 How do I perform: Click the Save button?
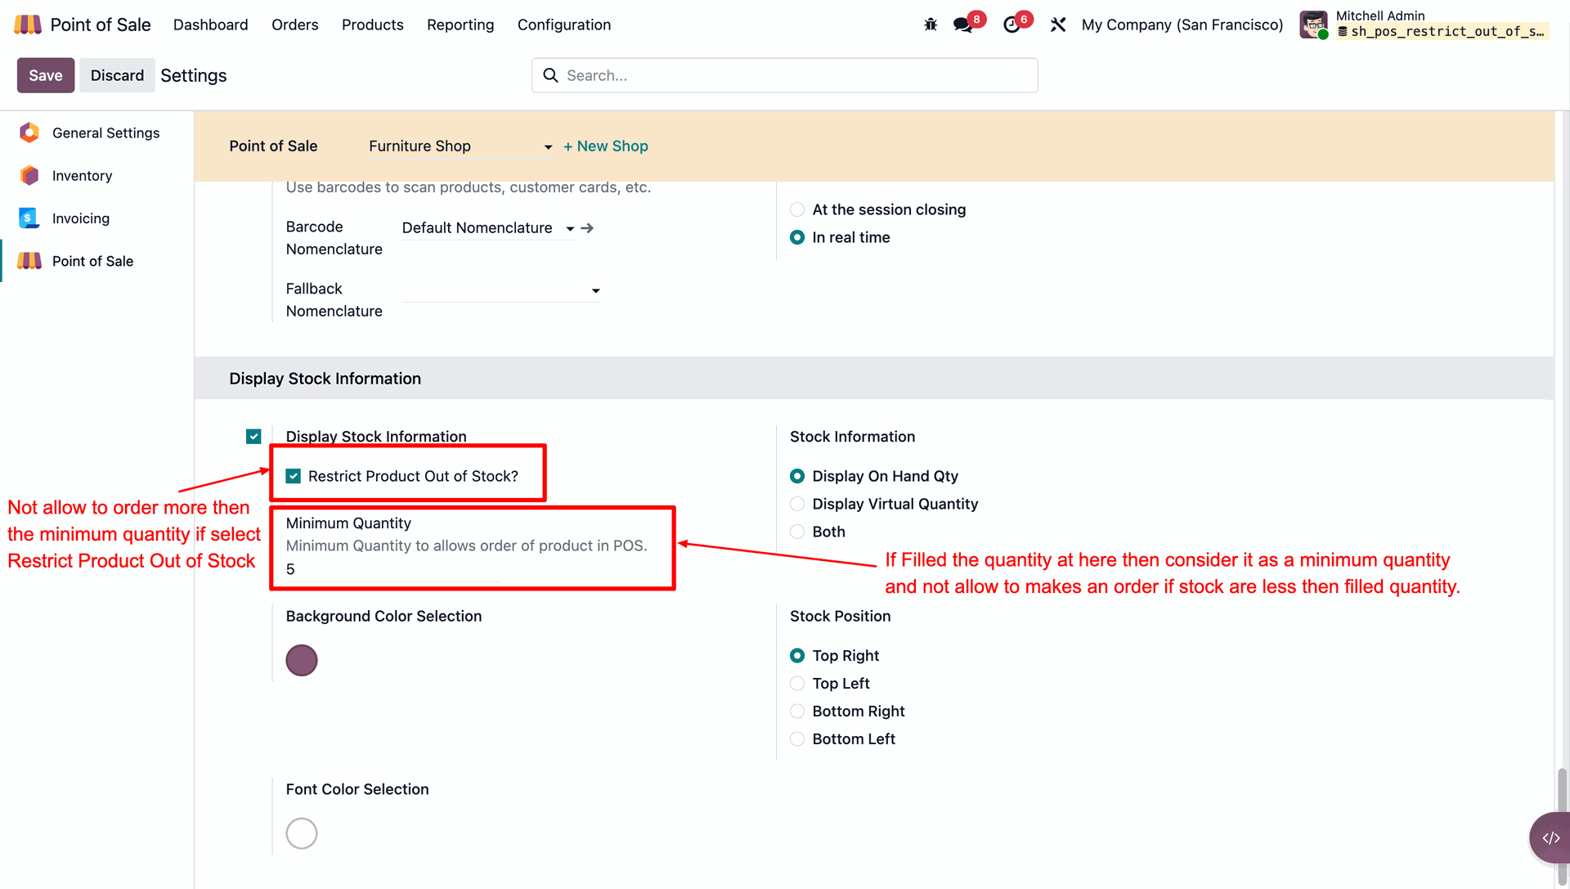(x=46, y=75)
